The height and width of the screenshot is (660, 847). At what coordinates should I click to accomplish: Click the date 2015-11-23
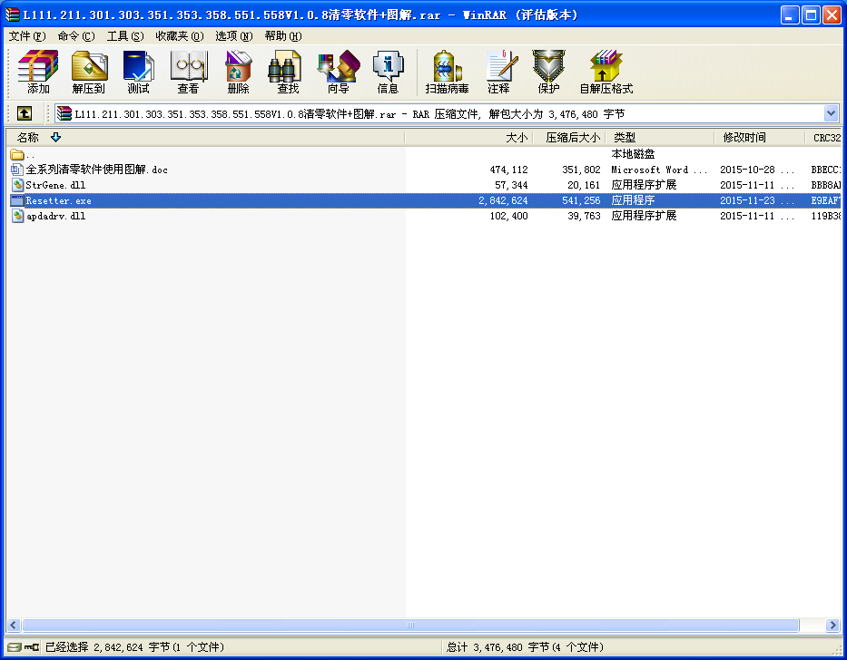[747, 200]
